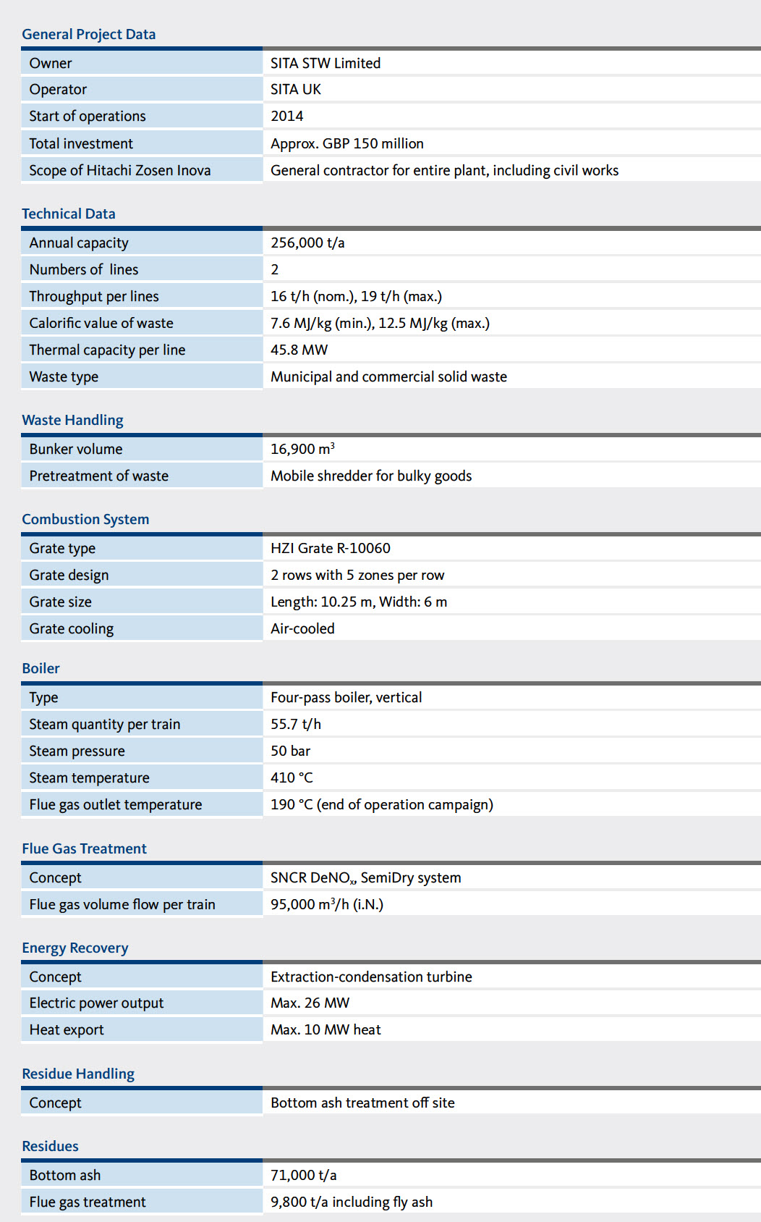Click the Waste Handling section heading
Image resolution: width=761 pixels, height=1222 pixels.
tap(72, 420)
